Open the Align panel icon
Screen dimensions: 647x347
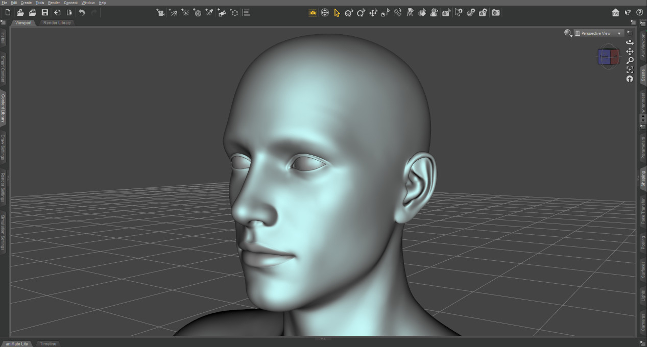tap(246, 13)
